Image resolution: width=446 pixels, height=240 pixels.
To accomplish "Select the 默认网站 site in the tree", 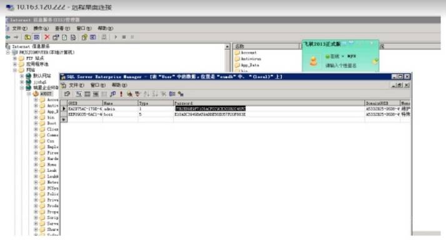I will [42, 76].
